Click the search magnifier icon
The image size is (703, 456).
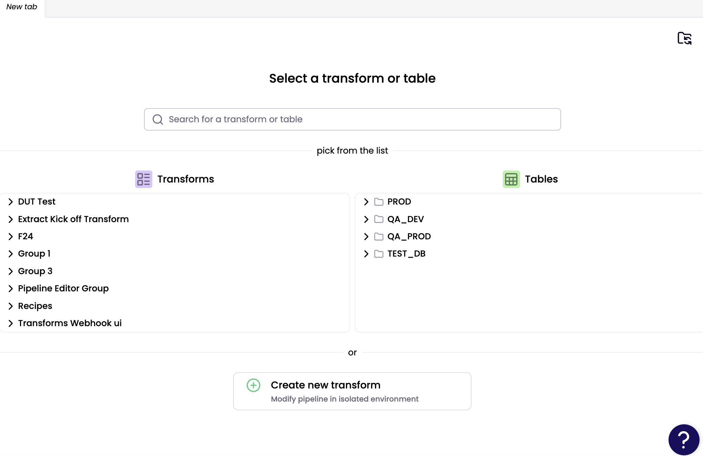coord(158,120)
